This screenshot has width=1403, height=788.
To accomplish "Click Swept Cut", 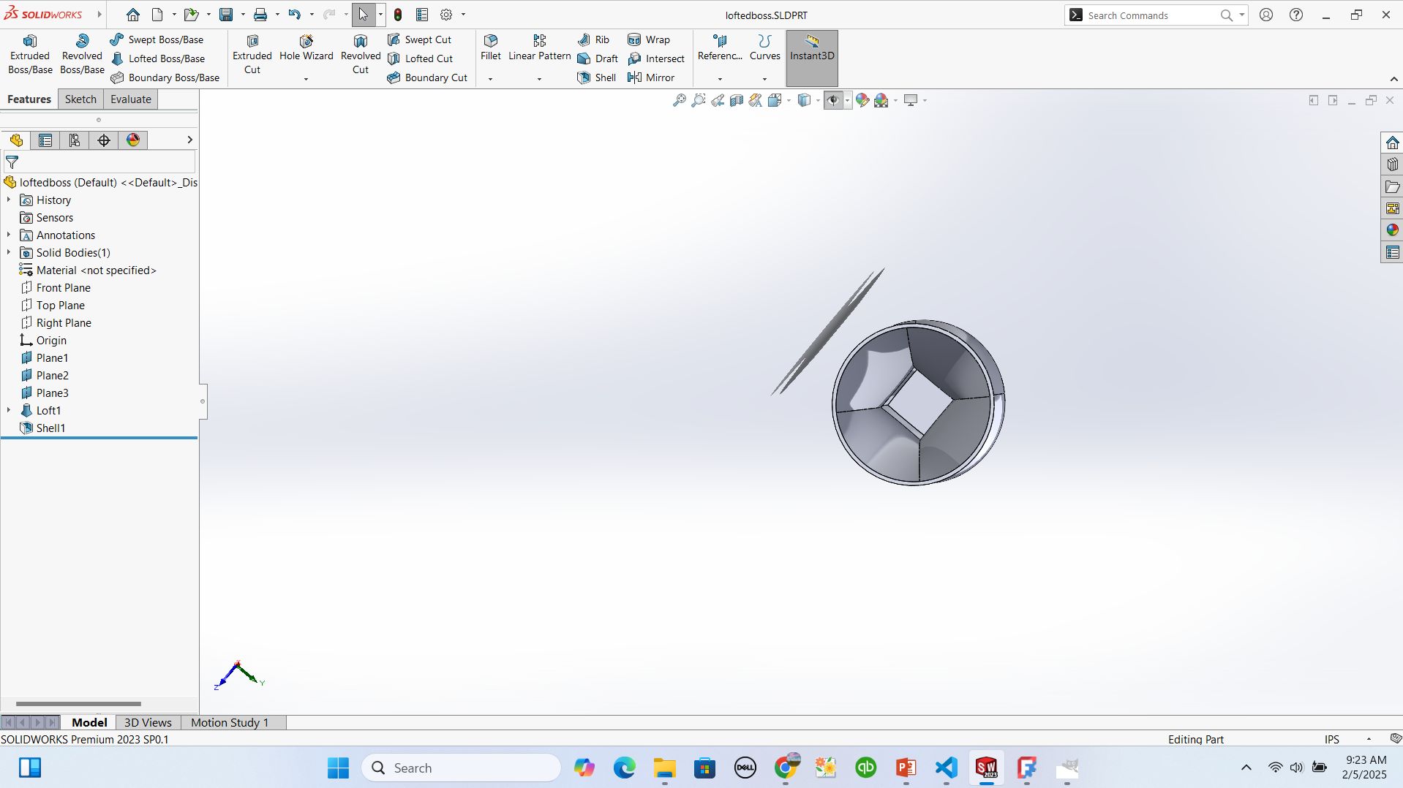I will click(419, 39).
